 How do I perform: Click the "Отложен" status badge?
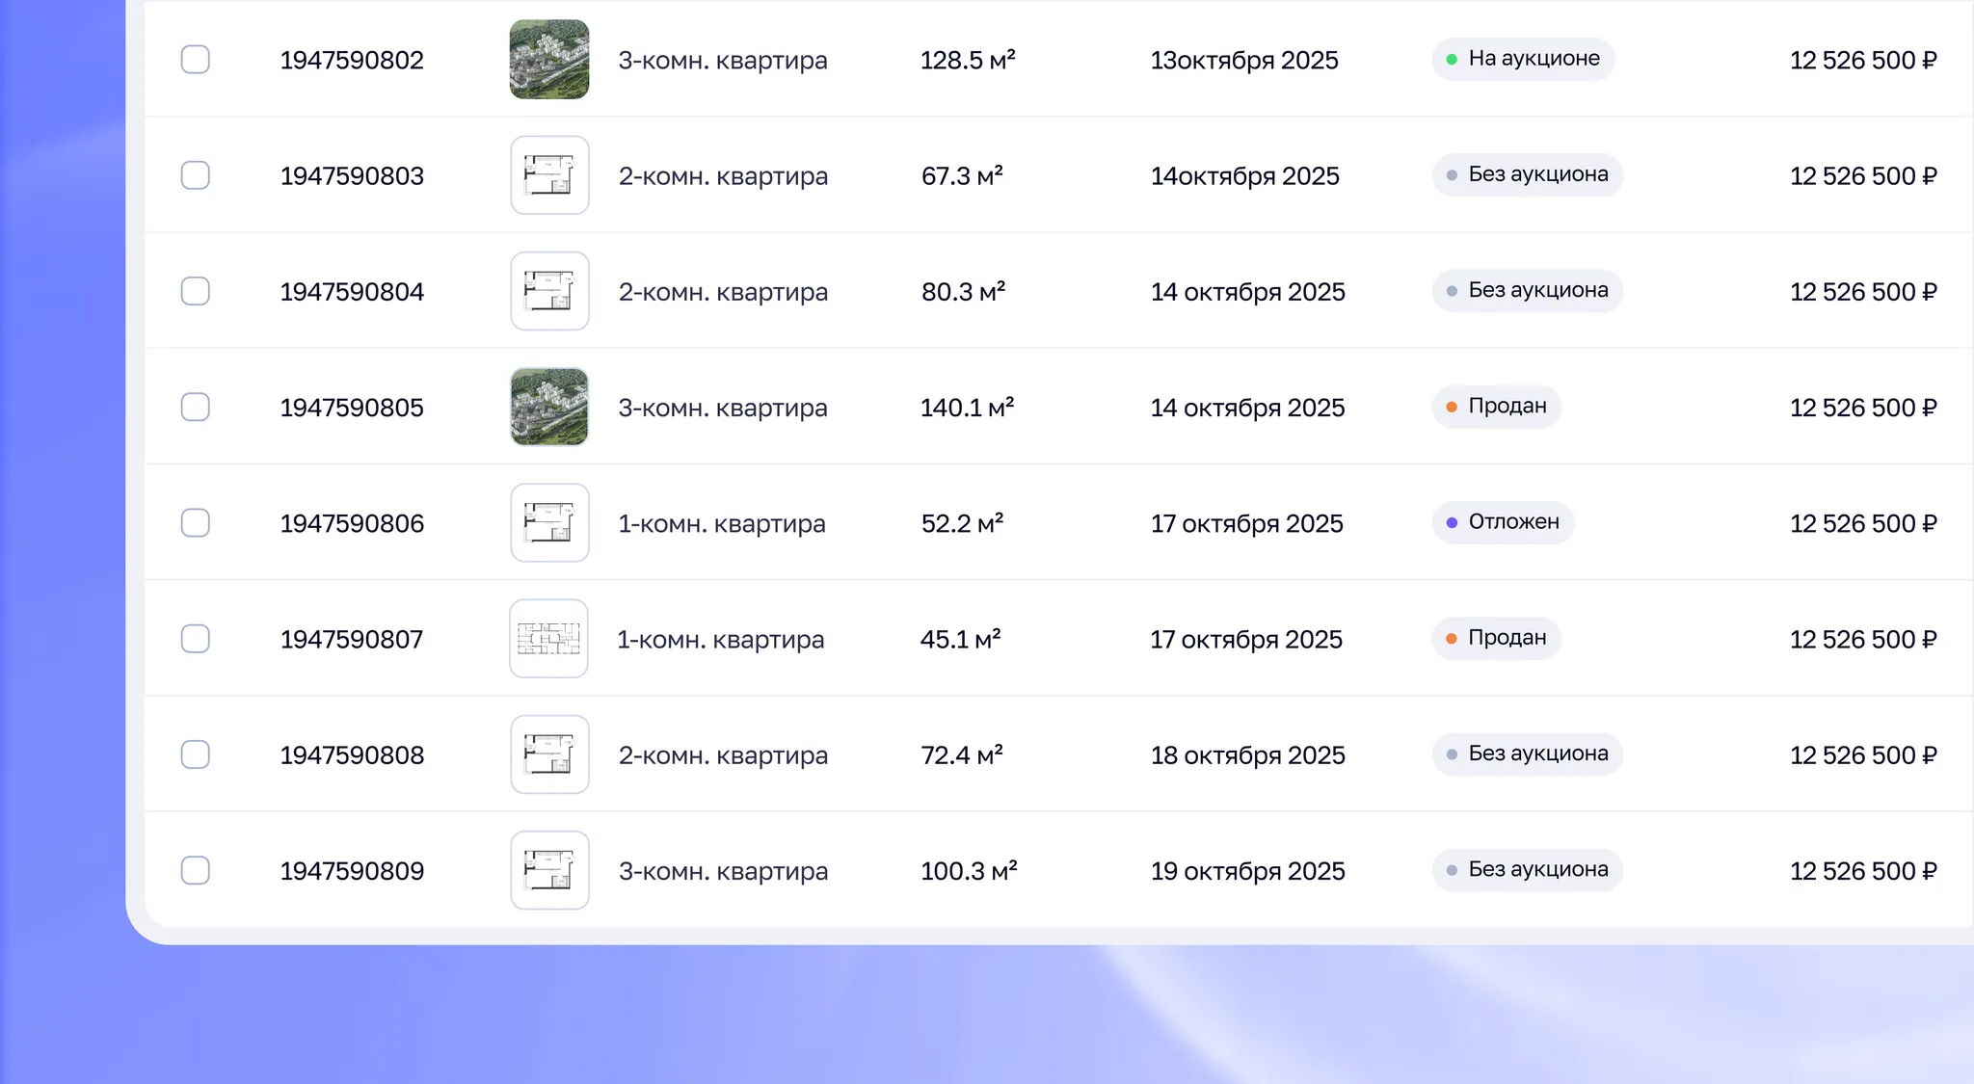(1503, 522)
